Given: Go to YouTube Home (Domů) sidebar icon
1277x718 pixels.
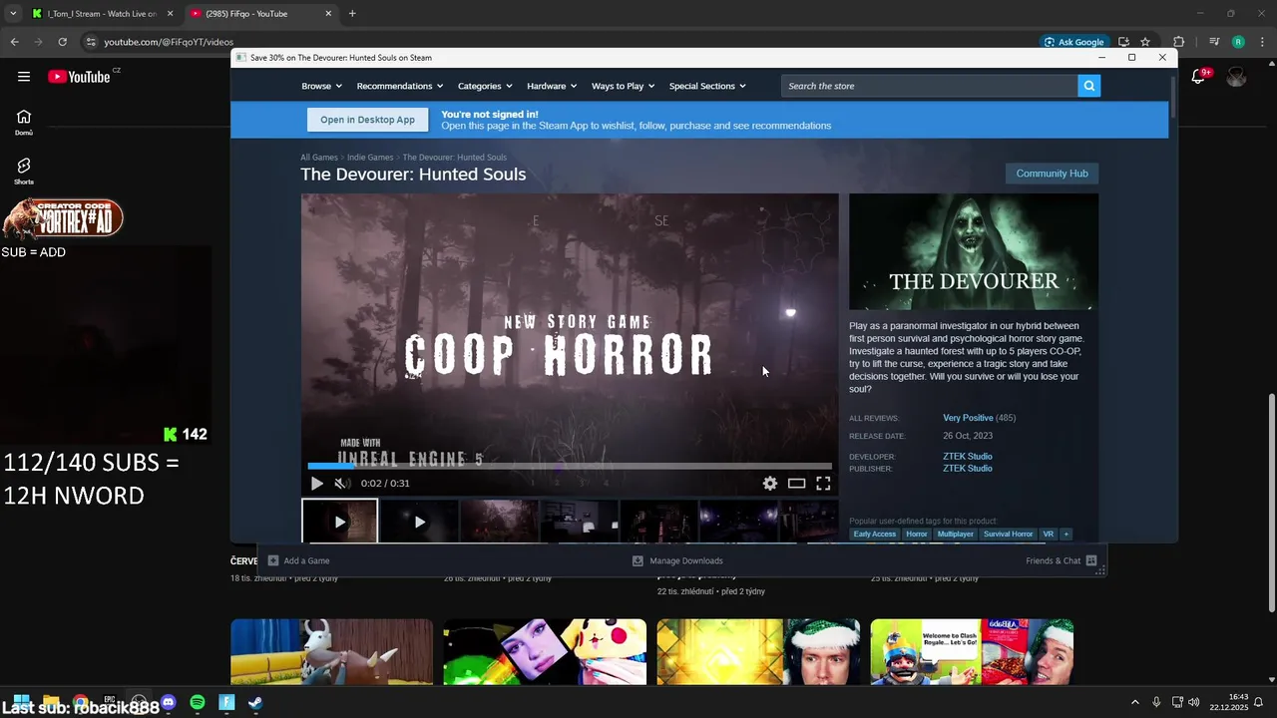Looking at the screenshot, I should 24,123.
